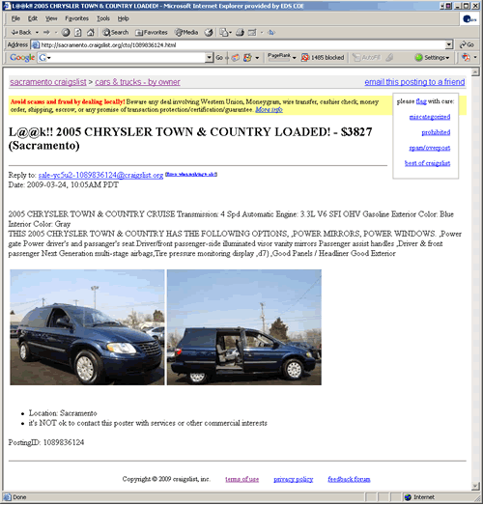
Task: Open the Favorites toolbar button
Action: (151, 32)
